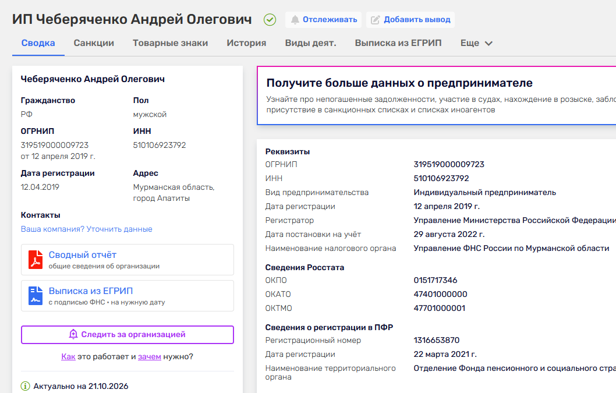Screen dimensions: 616x393
Task: Click the Как link
Action: pos(68,356)
